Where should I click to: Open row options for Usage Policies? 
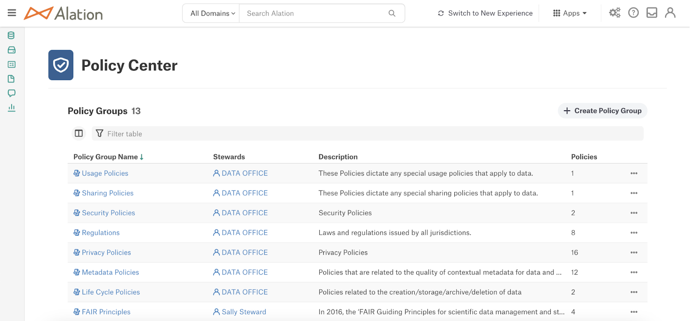click(634, 173)
